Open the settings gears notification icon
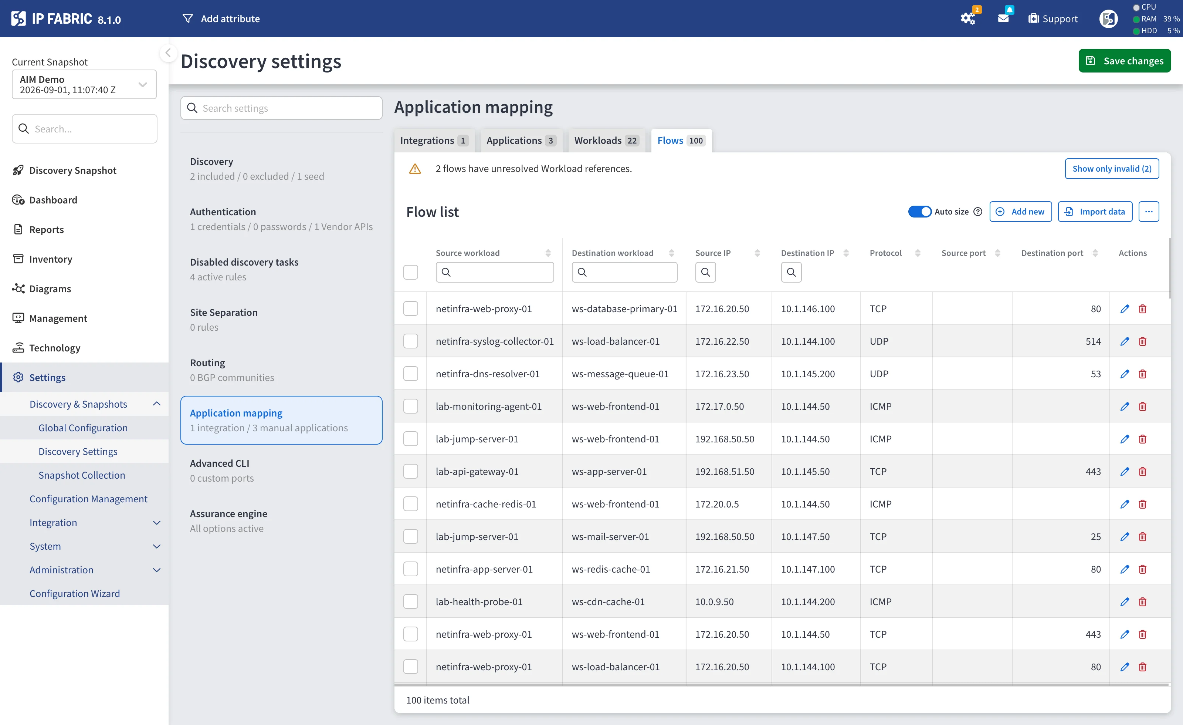The height and width of the screenshot is (725, 1183). coord(968,18)
